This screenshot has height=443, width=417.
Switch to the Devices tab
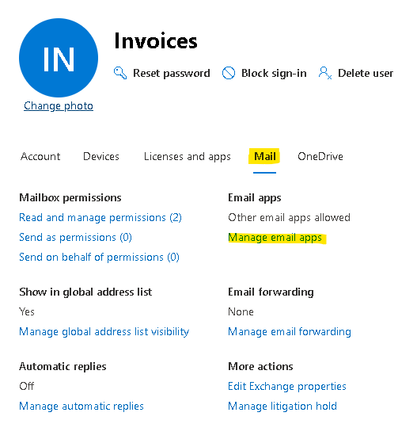101,157
